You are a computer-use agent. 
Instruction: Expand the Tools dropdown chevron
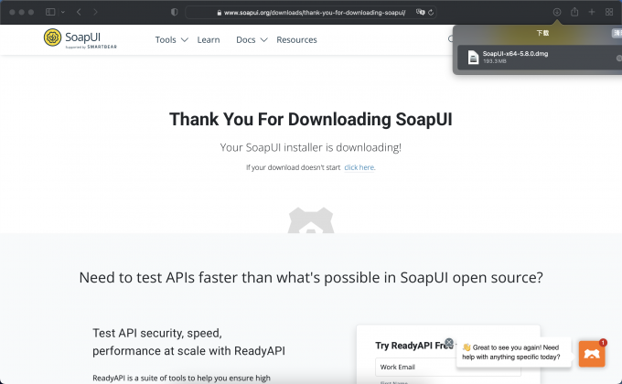click(185, 39)
